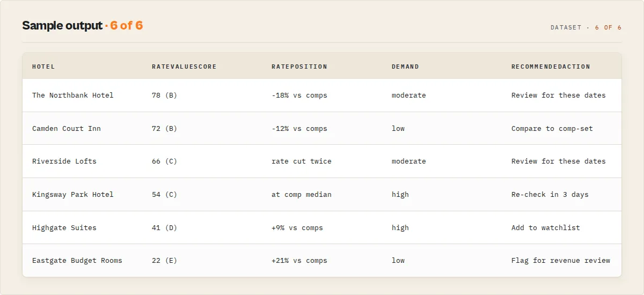Select Eastgate Budget Rooms cell
This screenshot has width=644, height=295.
tap(77, 261)
